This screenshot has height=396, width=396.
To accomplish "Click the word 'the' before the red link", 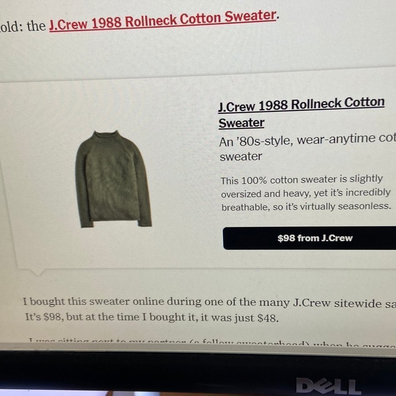I will [x=36, y=26].
